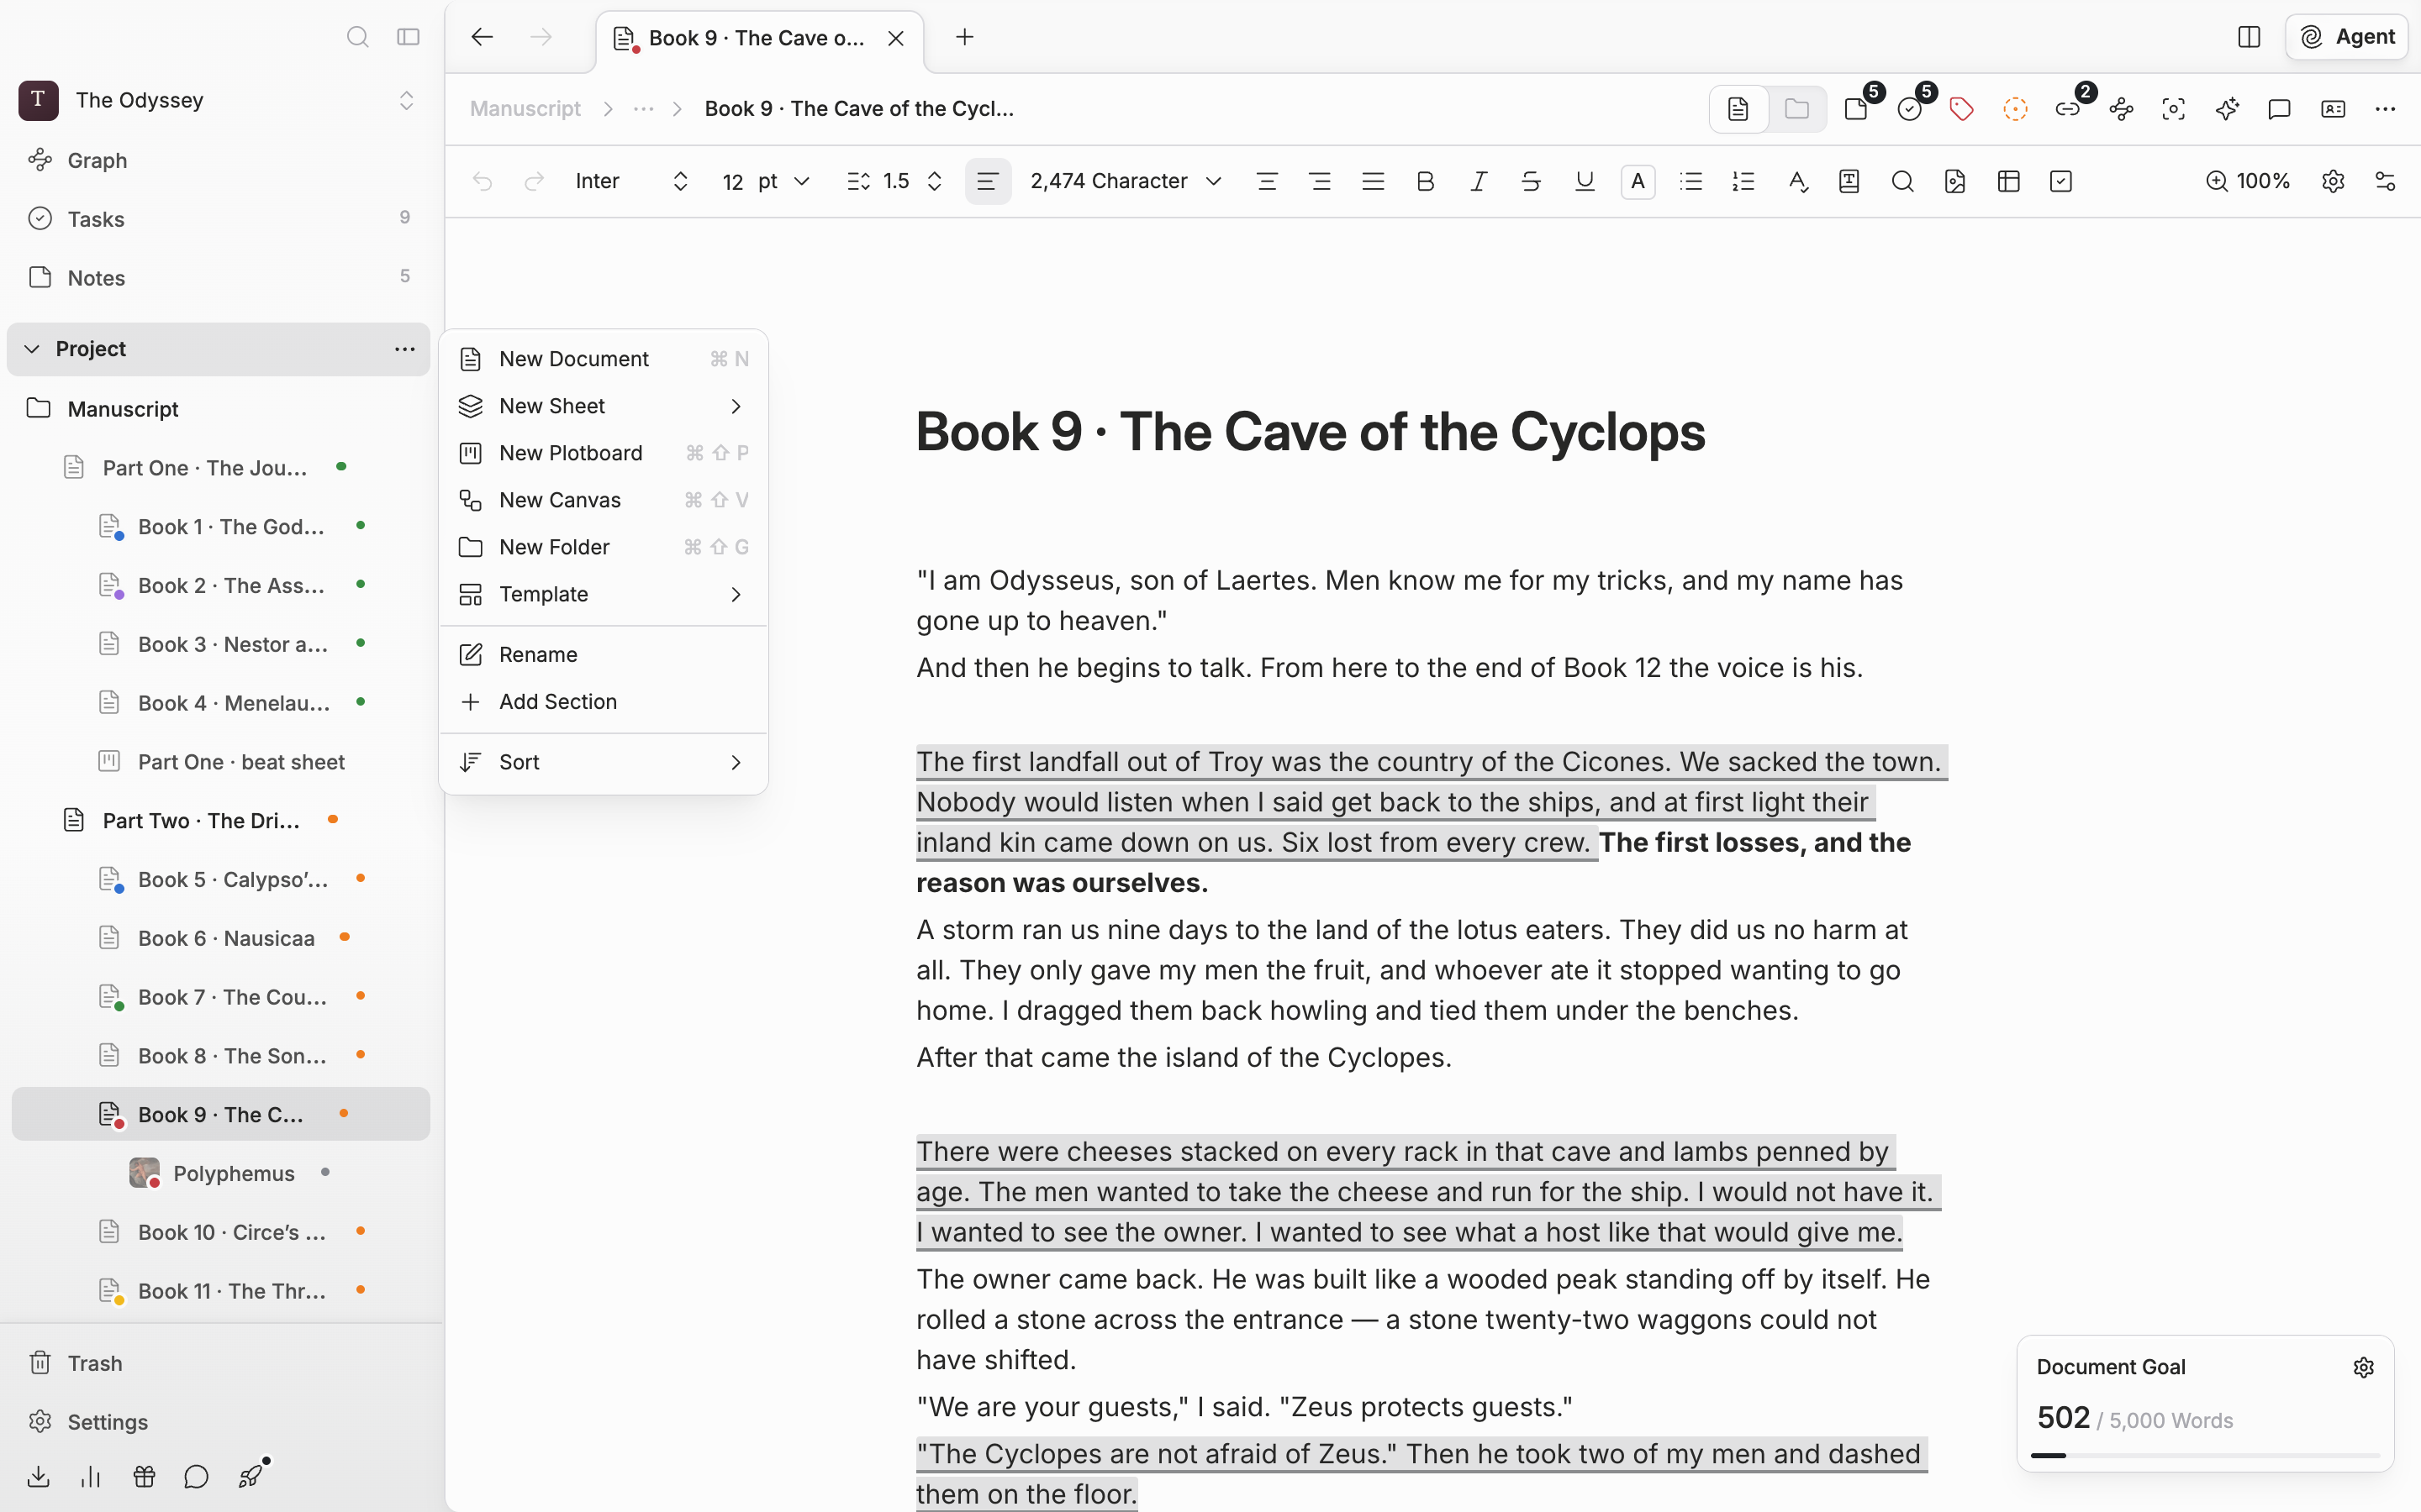The width and height of the screenshot is (2421, 1512).
Task: Toggle italic formatting
Action: point(1479,181)
